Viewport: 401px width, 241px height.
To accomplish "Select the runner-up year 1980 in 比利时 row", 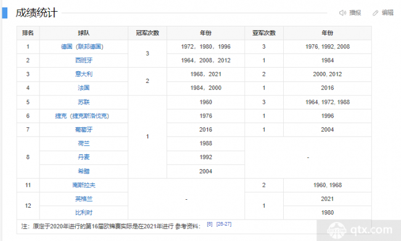I will point(328,213).
